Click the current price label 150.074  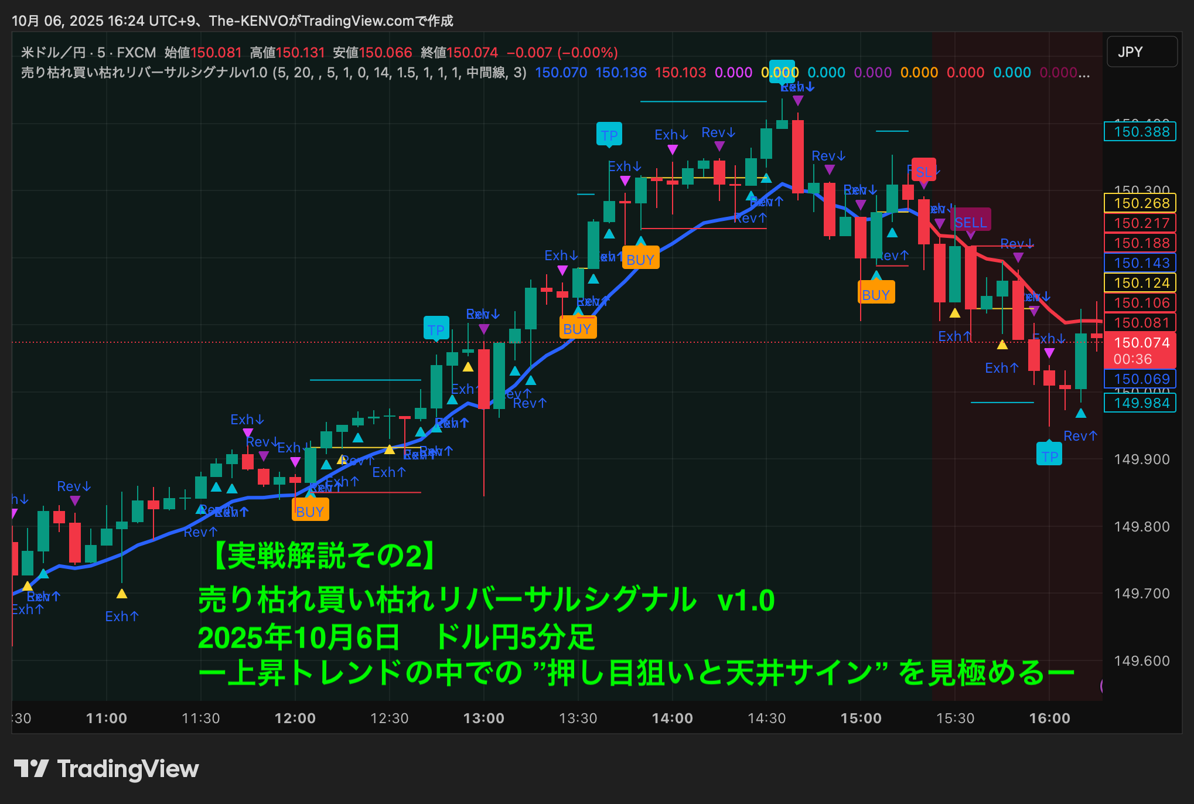click(x=1141, y=343)
